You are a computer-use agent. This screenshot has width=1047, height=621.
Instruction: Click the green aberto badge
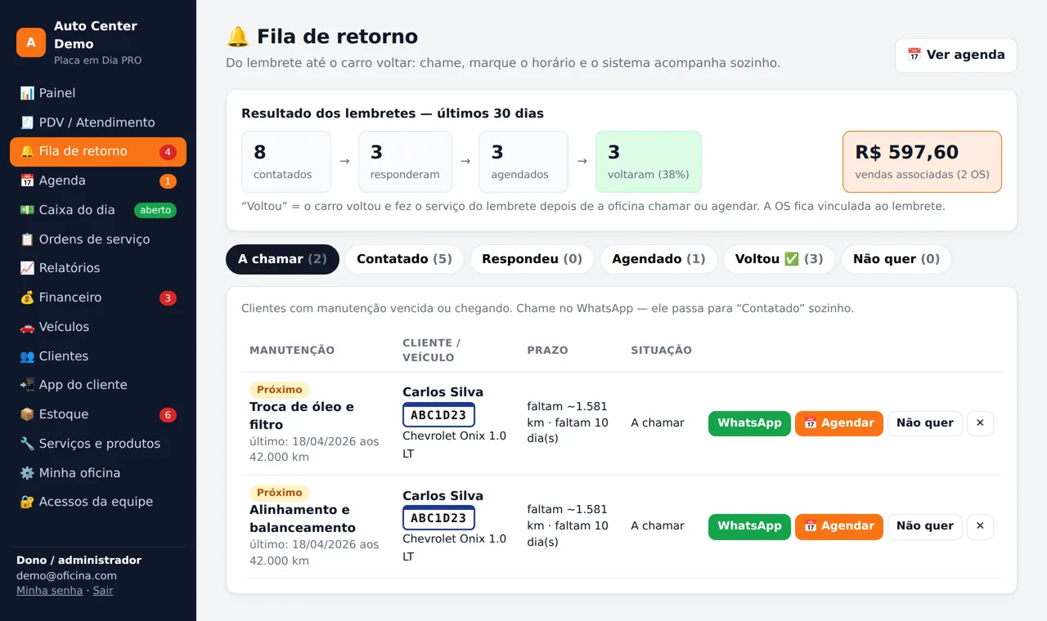[x=155, y=210]
